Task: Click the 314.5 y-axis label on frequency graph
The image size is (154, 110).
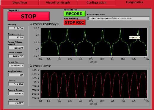Action: tap(36, 56)
